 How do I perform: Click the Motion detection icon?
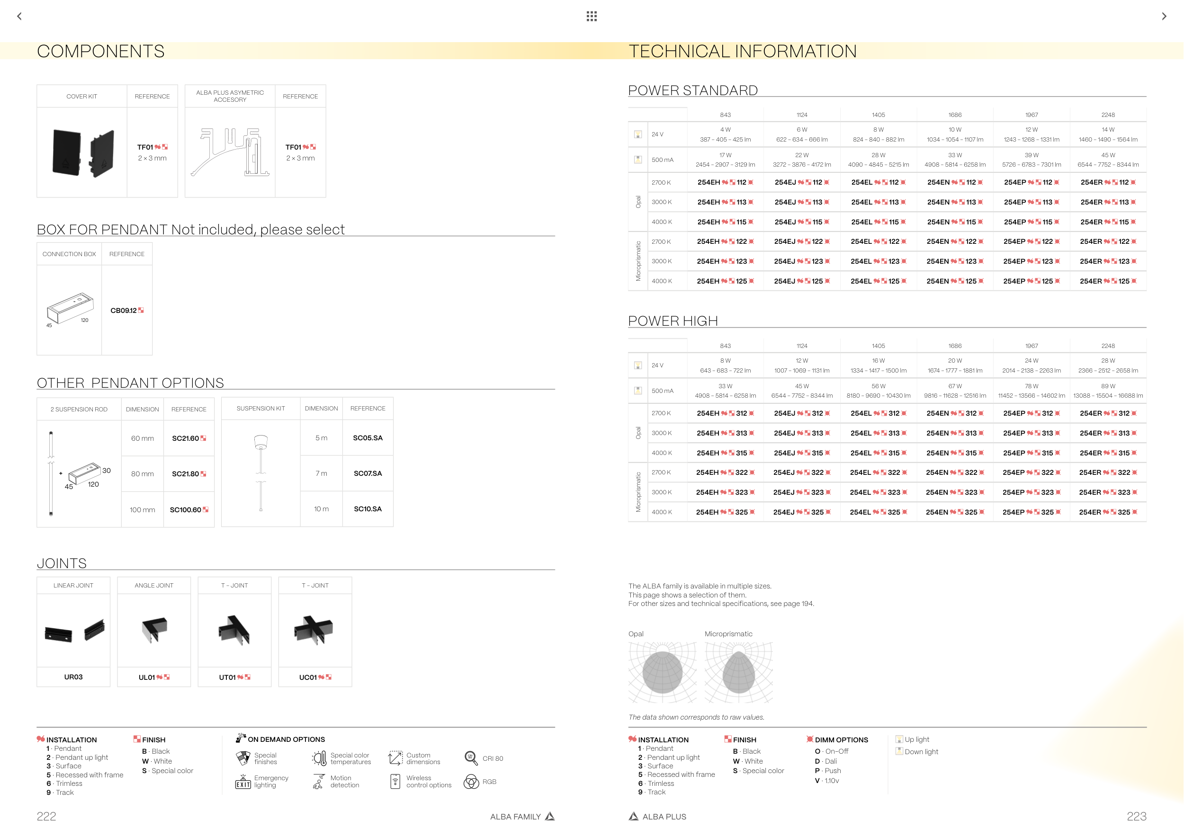(x=319, y=781)
